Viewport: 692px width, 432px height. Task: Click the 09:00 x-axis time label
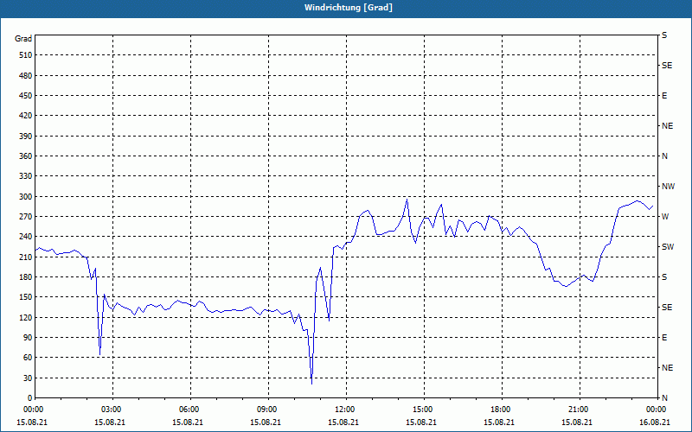[x=267, y=410]
